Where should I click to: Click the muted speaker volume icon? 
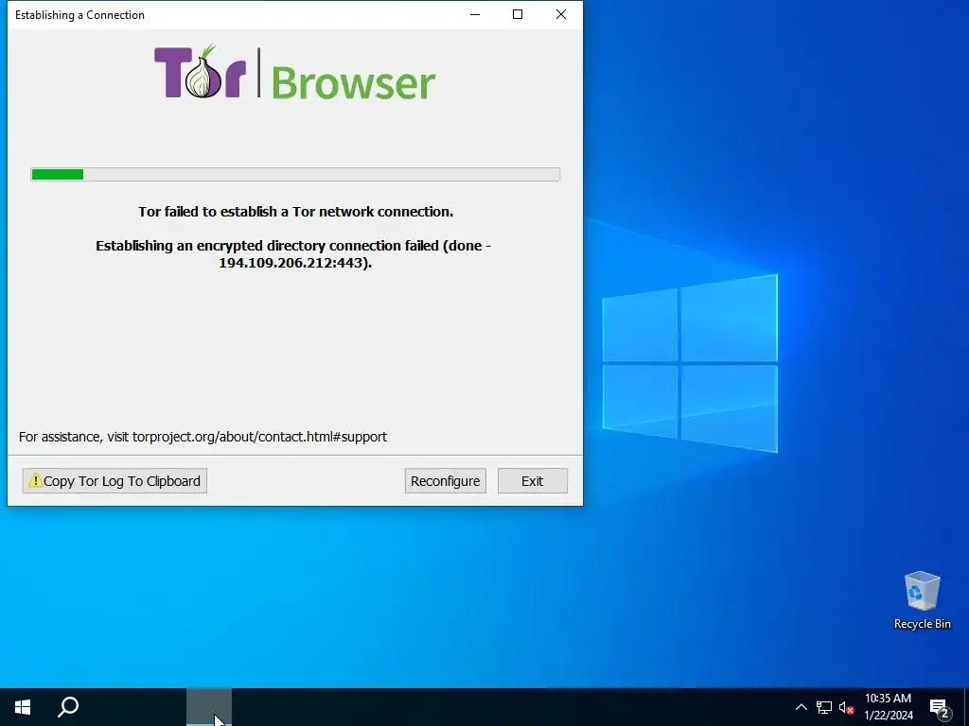[846, 707]
